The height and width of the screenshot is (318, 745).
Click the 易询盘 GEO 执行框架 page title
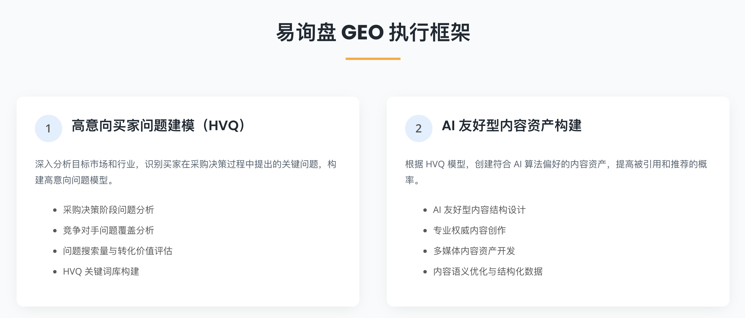coord(373,32)
